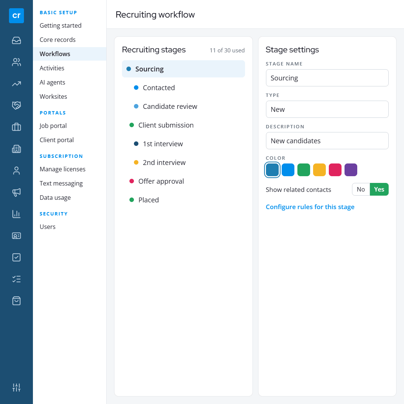This screenshot has height=404, width=404.
Task: Select the 2nd interview stage
Action: (x=183, y=163)
